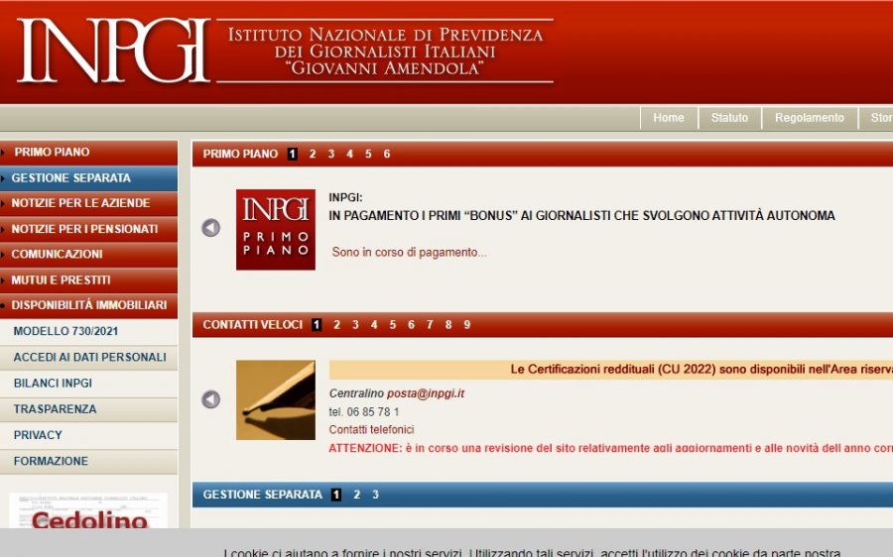Select page 5 of Contatti Veloci
This screenshot has height=557, width=893.
pyautogui.click(x=392, y=325)
